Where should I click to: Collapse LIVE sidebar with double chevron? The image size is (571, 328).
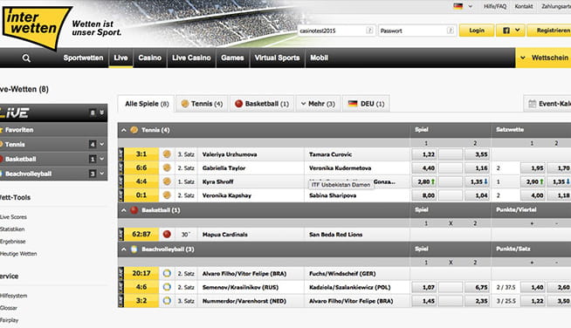101,113
